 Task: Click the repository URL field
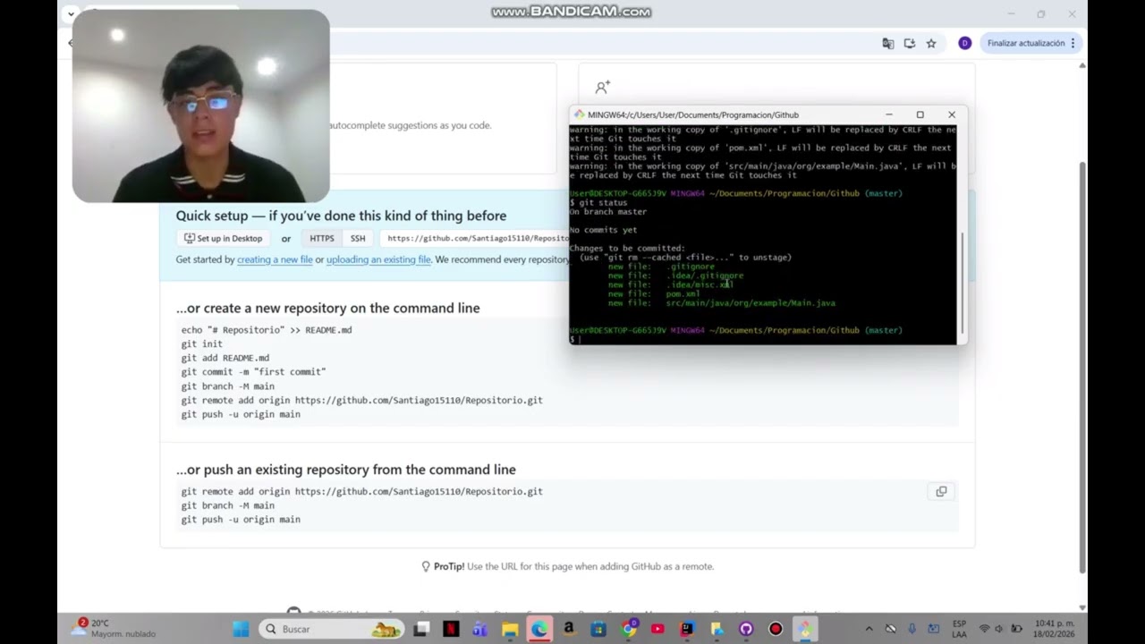476,239
